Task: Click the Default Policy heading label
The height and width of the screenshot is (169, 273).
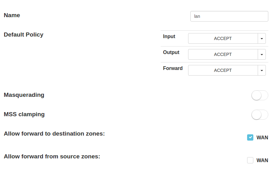Action: (x=23, y=35)
